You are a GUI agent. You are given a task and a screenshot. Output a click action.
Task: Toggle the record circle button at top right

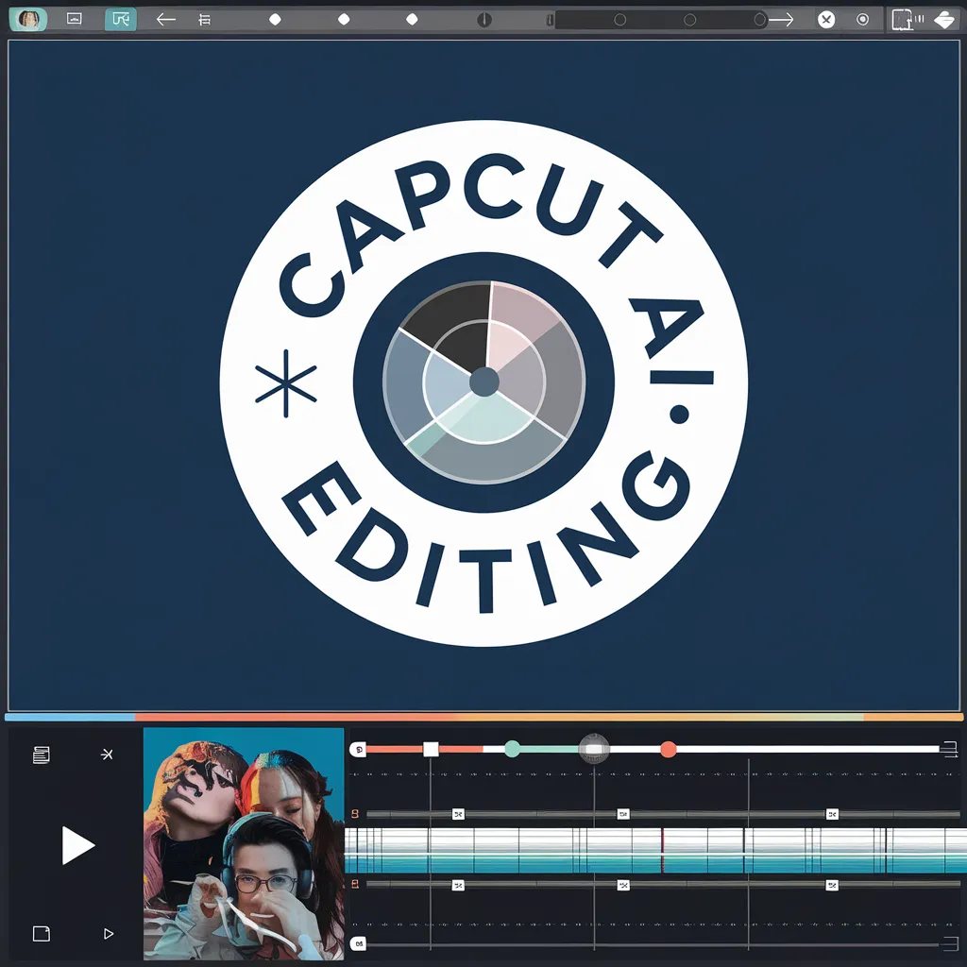point(862,19)
